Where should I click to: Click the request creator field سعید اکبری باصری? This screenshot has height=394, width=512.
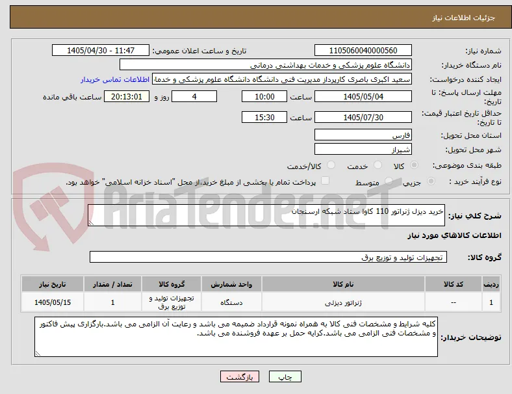(x=282, y=79)
